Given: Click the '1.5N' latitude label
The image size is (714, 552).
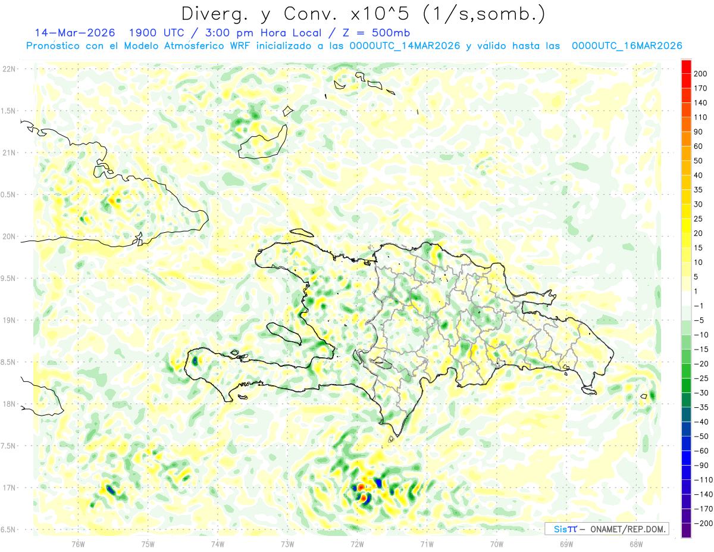Looking at the screenshot, I should coord(8,111).
